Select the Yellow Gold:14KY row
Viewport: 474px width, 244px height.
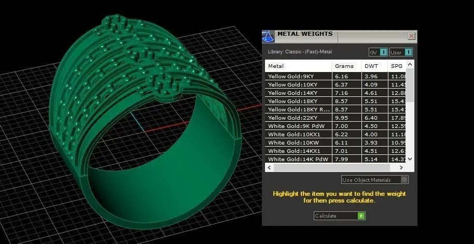click(336, 93)
